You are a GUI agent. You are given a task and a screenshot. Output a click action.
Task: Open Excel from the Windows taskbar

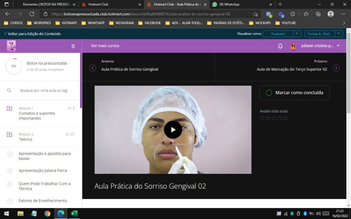(74, 214)
